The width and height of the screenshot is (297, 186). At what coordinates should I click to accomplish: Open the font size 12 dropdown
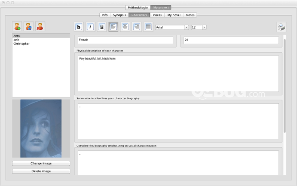[204, 27]
